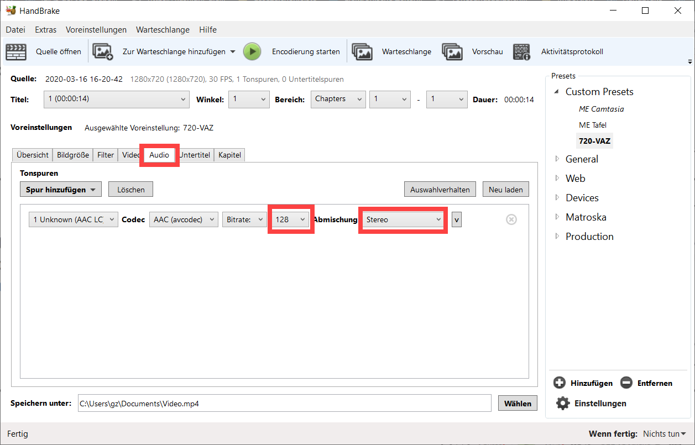
Task: Open the Zur Warteschlange hinzufügen dropdown arrow
Action: [x=233, y=51]
